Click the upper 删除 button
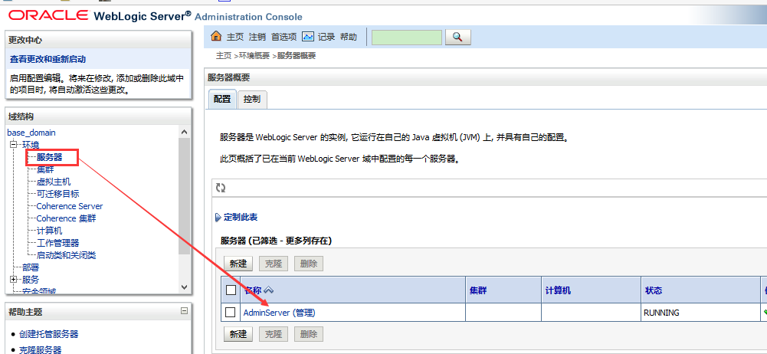 coord(309,264)
